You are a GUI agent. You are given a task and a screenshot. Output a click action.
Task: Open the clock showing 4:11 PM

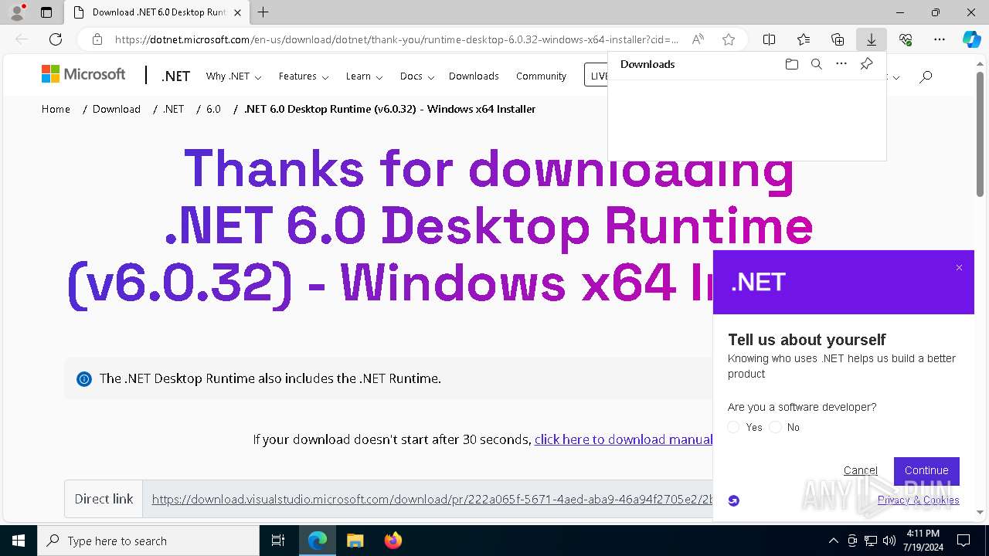coord(923,541)
